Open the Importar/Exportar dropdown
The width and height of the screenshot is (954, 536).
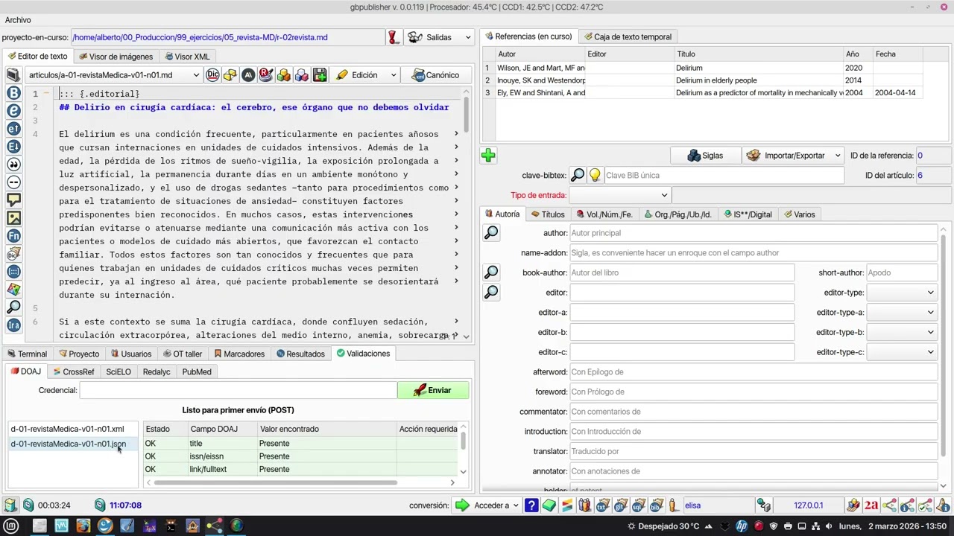(x=793, y=156)
